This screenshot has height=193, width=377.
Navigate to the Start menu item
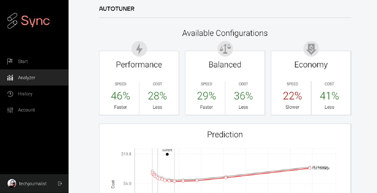[23, 61]
